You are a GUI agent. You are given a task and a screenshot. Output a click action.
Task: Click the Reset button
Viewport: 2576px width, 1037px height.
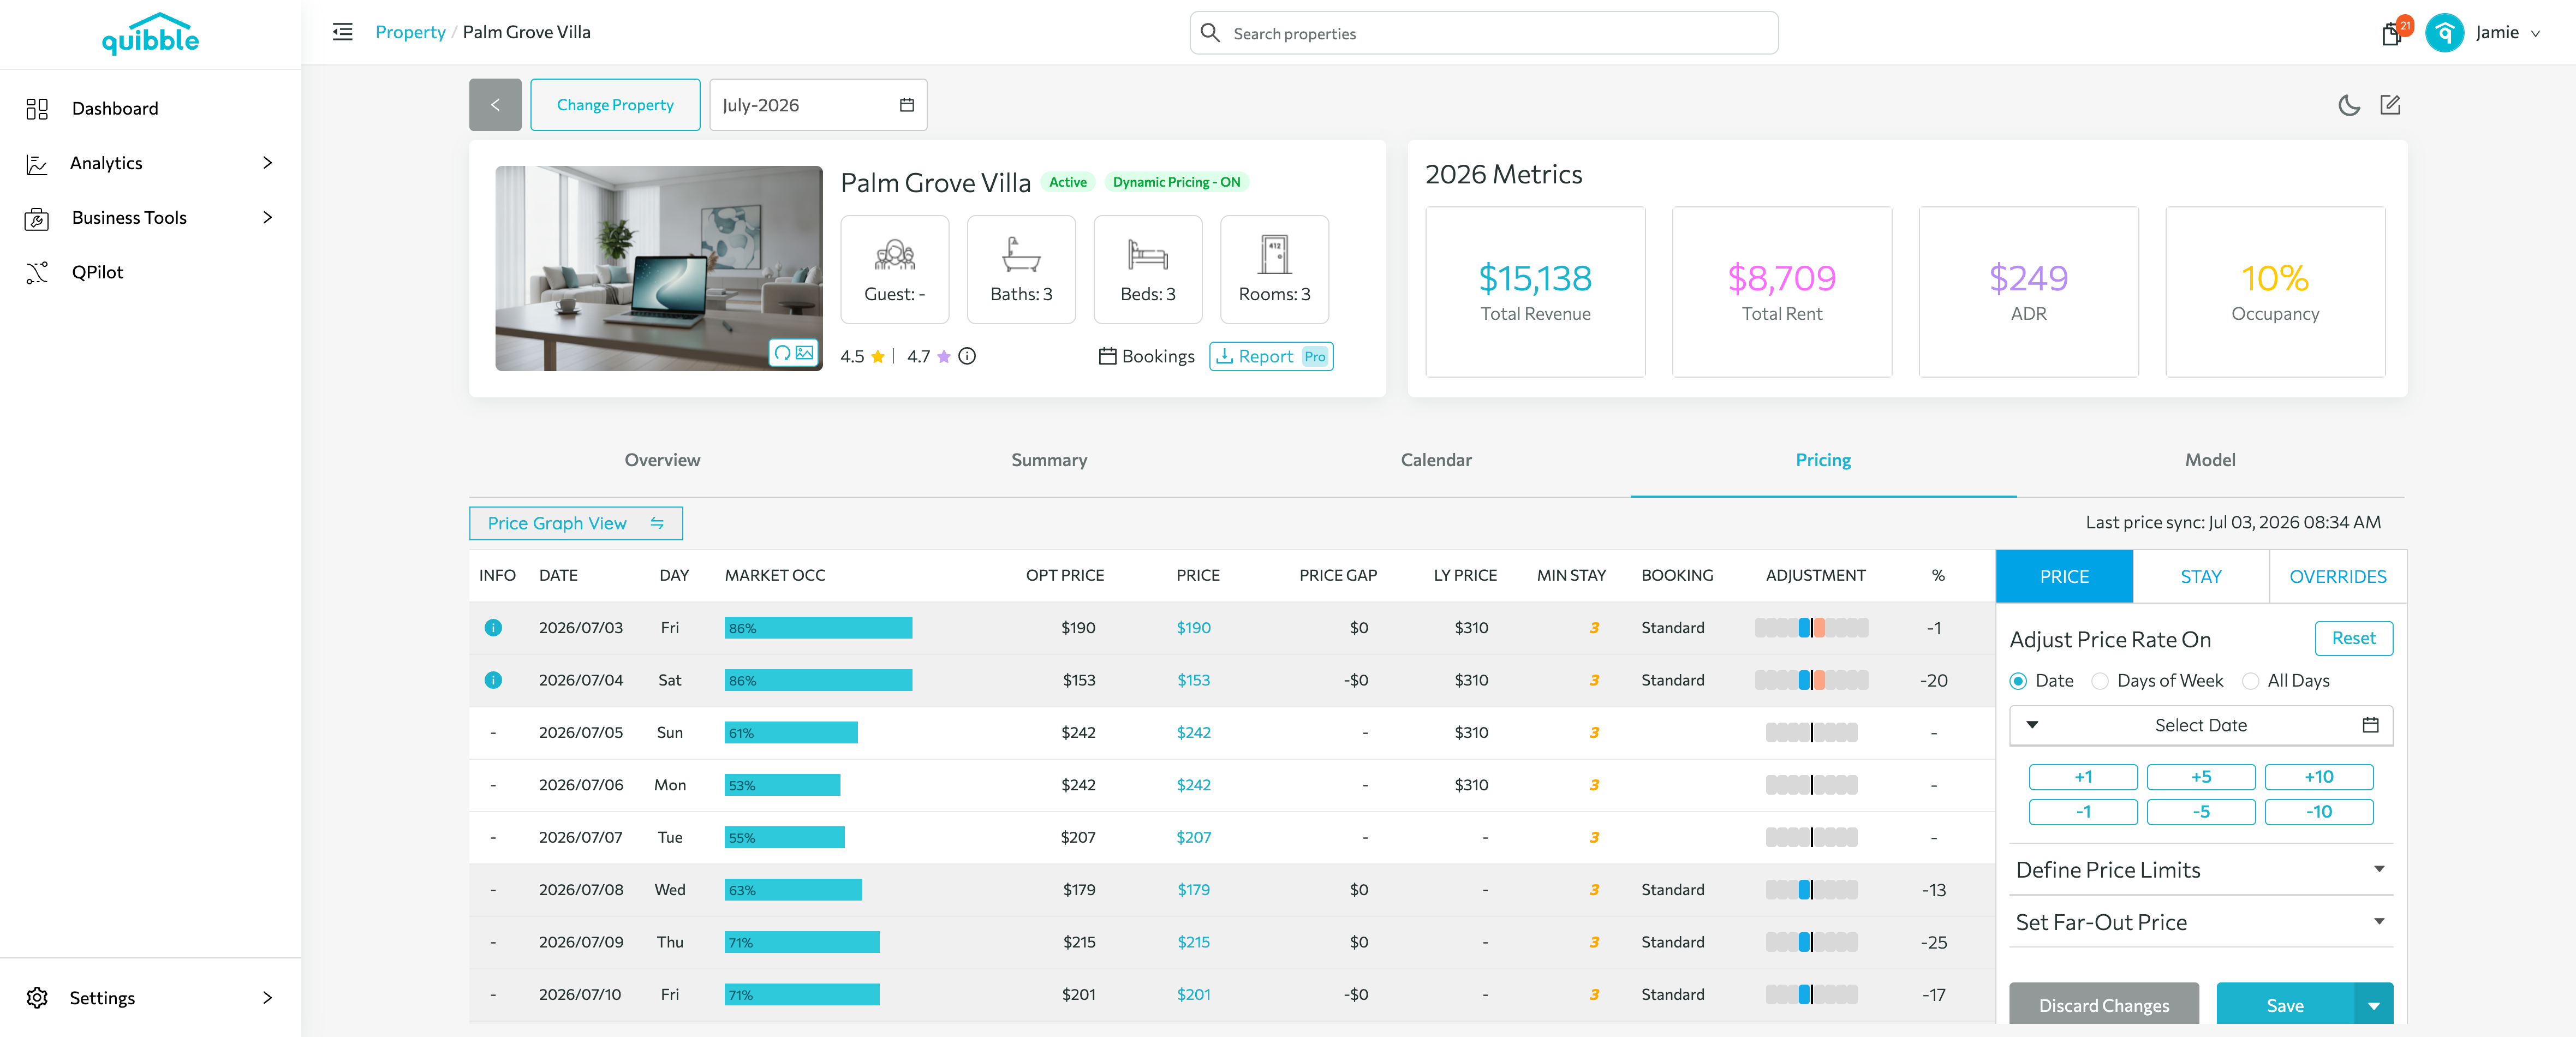(x=2354, y=638)
